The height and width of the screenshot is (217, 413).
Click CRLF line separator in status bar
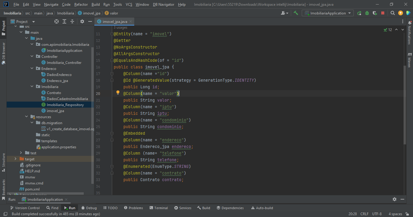[364, 214]
